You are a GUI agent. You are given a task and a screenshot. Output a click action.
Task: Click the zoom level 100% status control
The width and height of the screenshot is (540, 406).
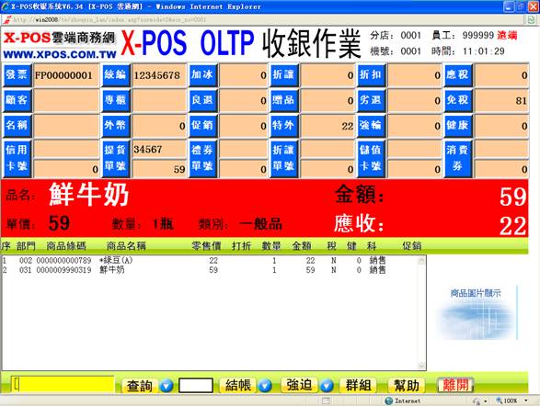point(512,400)
